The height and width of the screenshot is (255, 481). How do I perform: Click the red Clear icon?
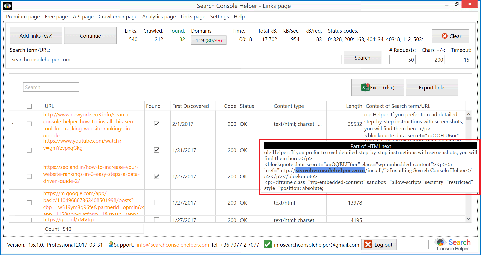click(x=445, y=36)
